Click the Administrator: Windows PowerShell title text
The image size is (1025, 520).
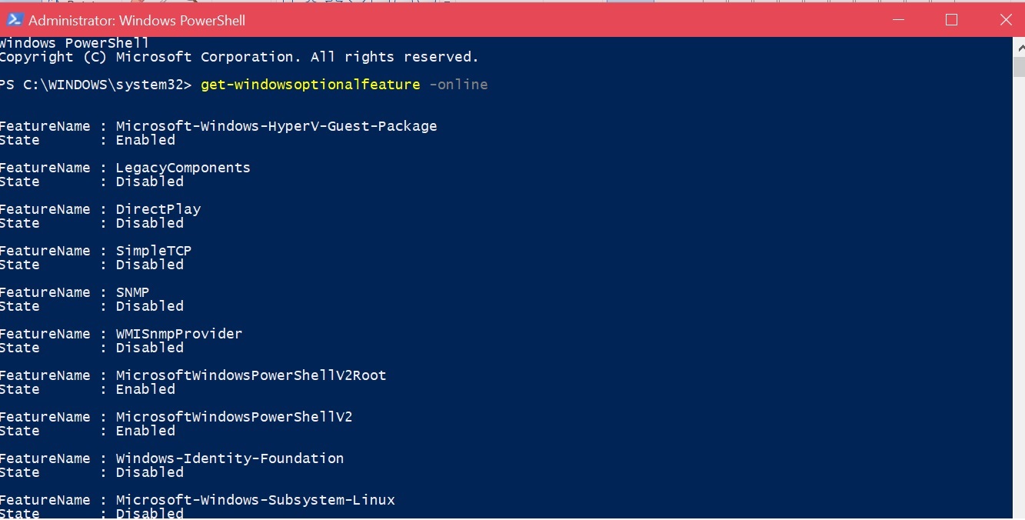(137, 21)
